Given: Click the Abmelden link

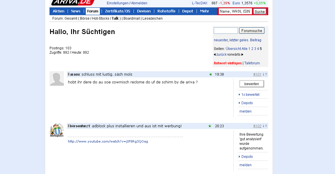Looking at the screenshot, I should 139,3.
